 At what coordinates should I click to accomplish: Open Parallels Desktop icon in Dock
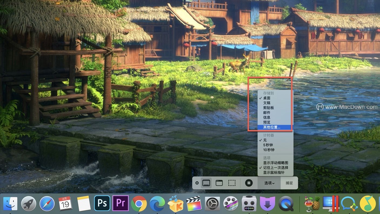(x=331, y=203)
